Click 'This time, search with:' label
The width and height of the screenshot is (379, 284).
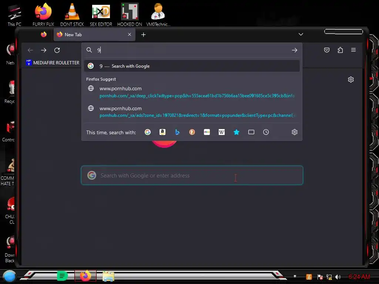pos(111,132)
